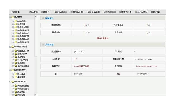Screen dimensions: 175x102
Task: Click folder icon next to 商品分类生成
Action: point(16,33)
